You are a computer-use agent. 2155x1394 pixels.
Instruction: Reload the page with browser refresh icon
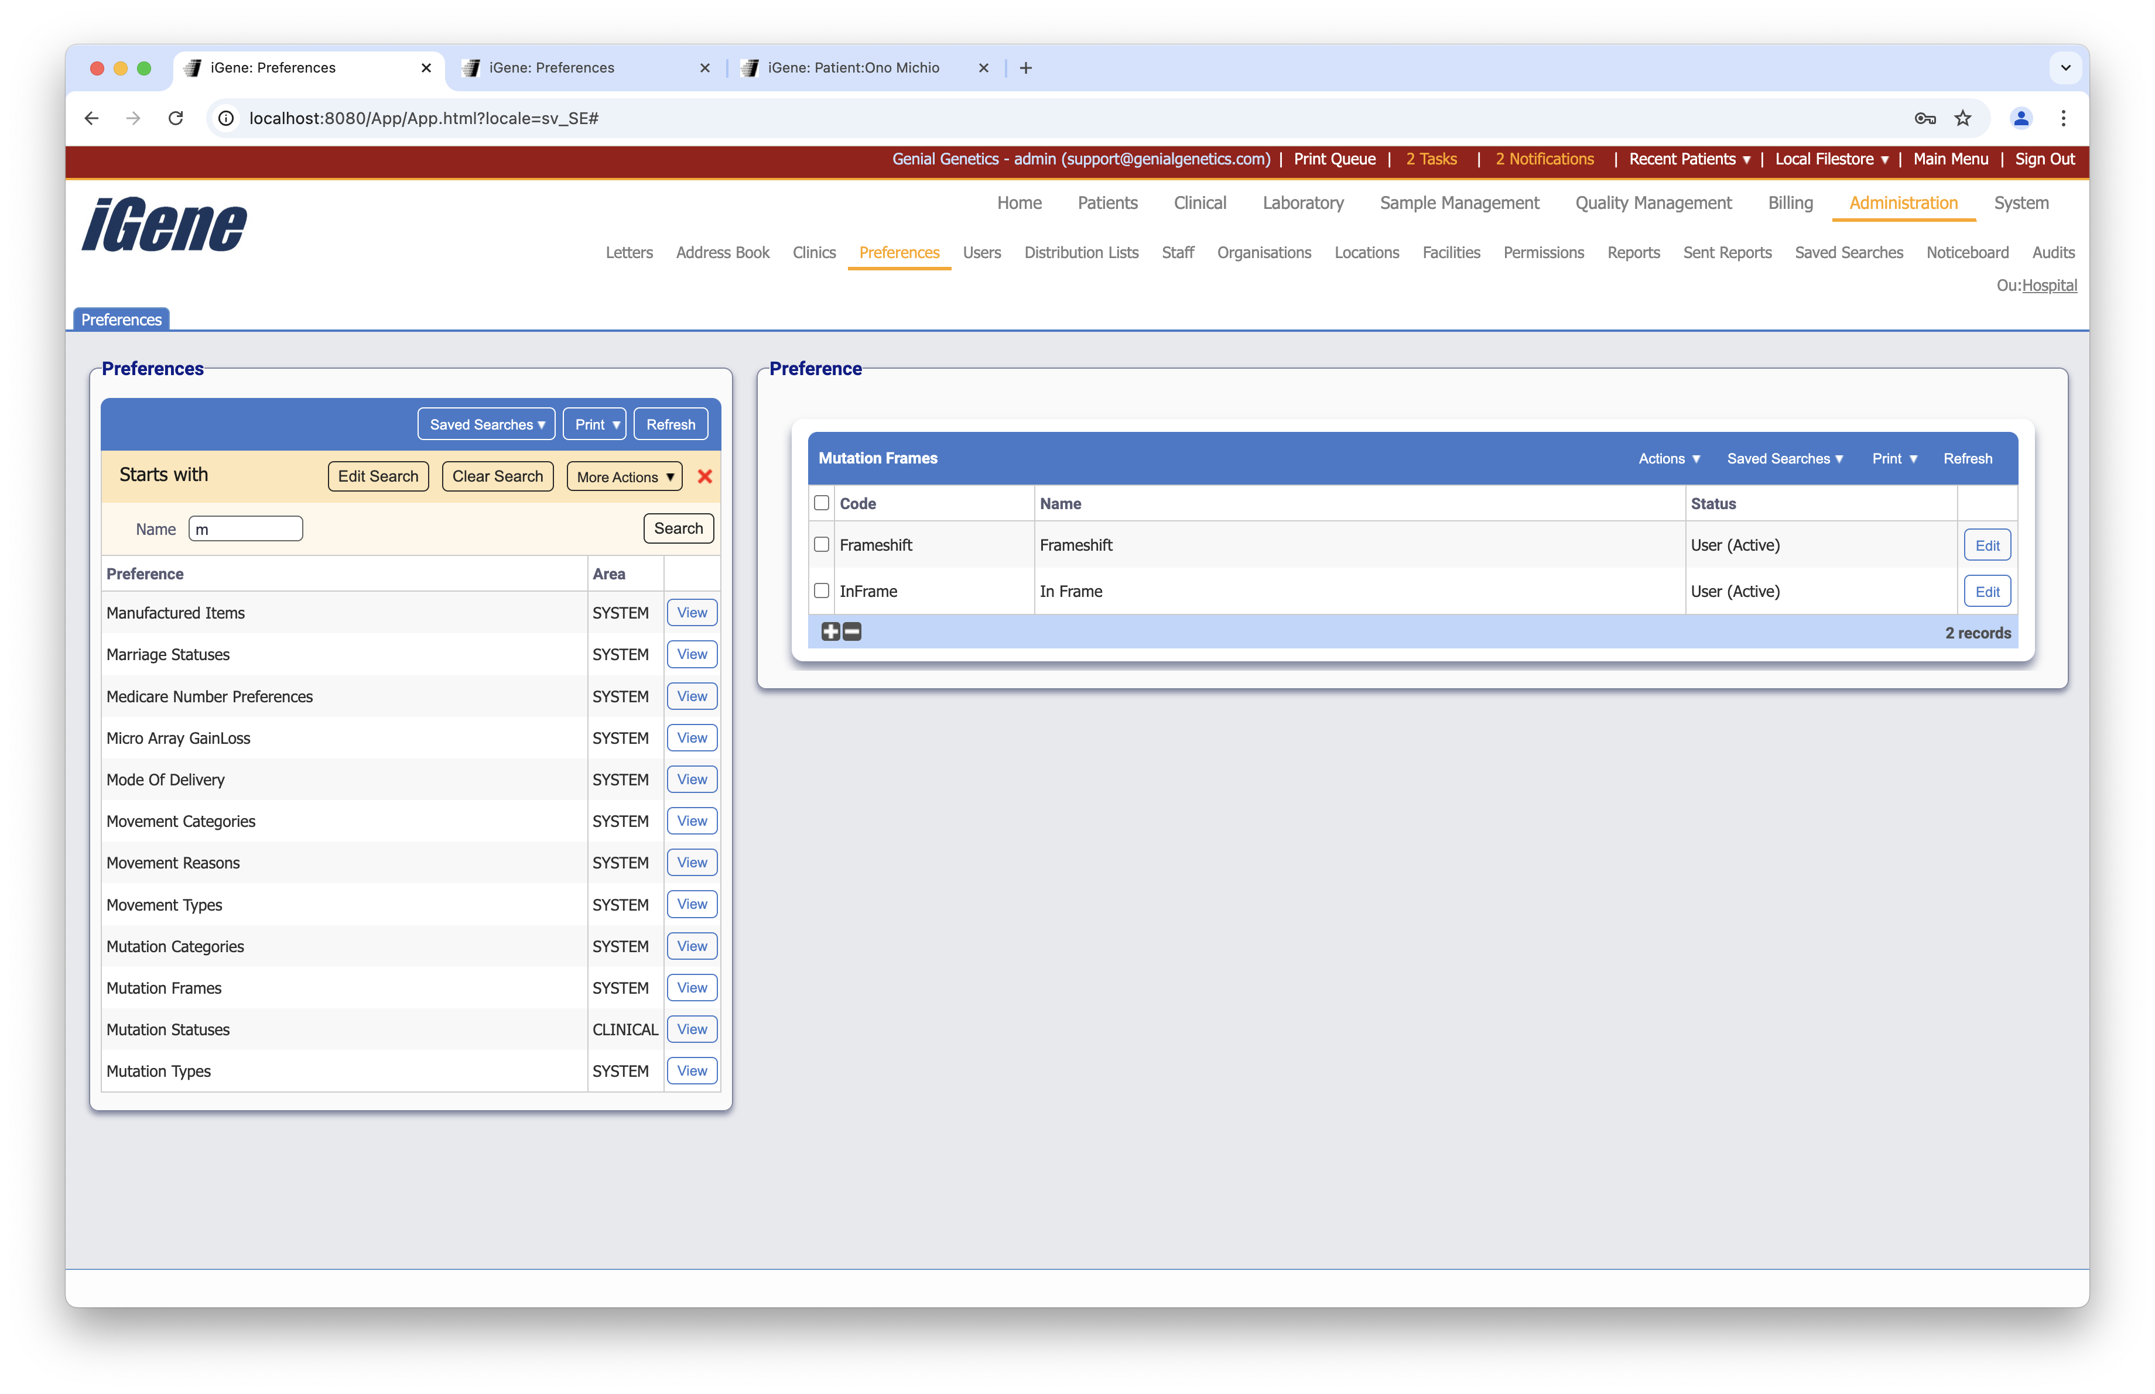click(x=176, y=118)
